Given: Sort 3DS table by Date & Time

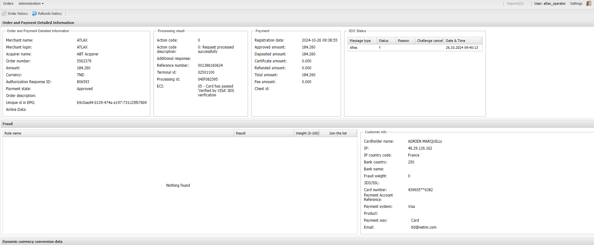Looking at the screenshot, I should point(462,41).
